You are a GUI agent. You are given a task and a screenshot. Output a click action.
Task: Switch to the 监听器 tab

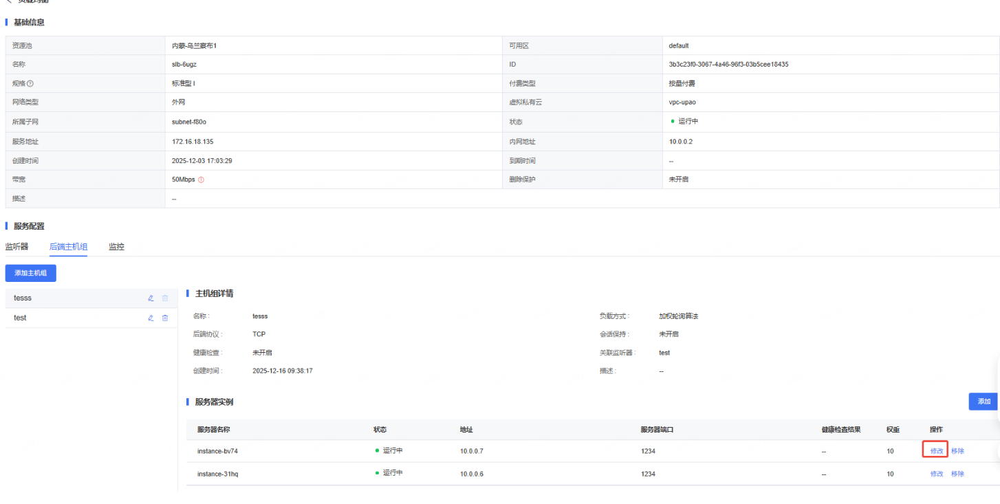coord(17,247)
